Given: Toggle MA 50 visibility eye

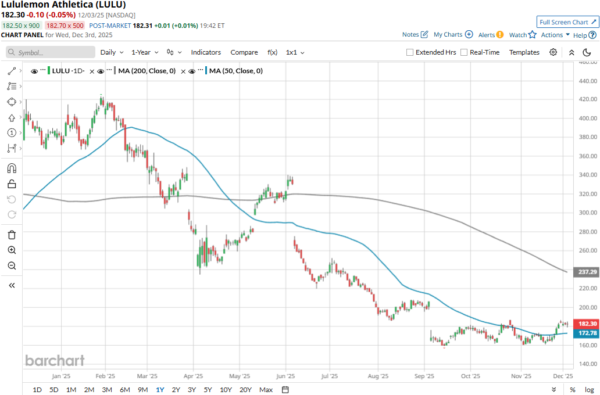Looking at the screenshot, I should [192, 71].
